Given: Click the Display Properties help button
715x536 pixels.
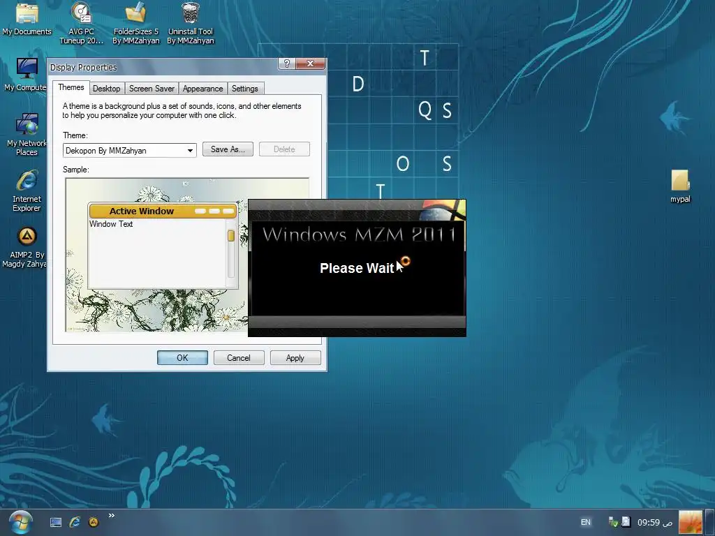Looking at the screenshot, I should [x=287, y=64].
